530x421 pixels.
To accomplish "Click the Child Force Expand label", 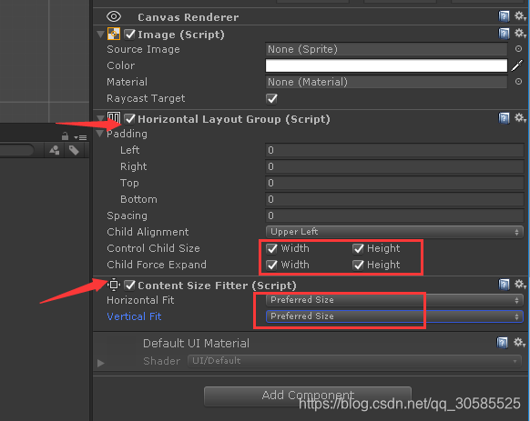I will click(157, 265).
